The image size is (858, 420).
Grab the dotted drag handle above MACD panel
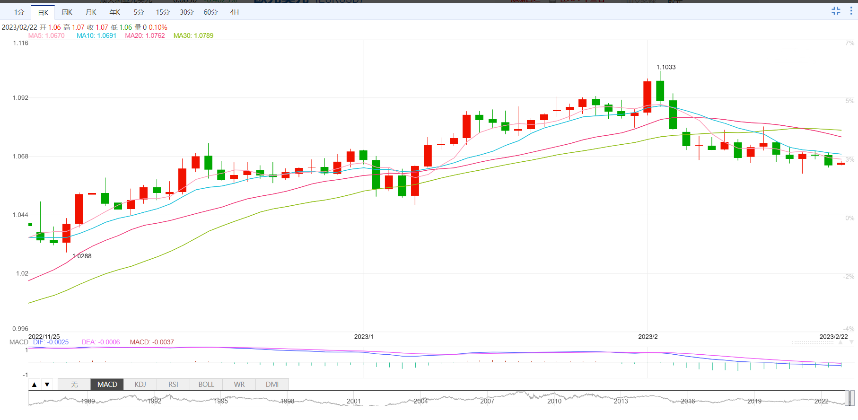813,342
